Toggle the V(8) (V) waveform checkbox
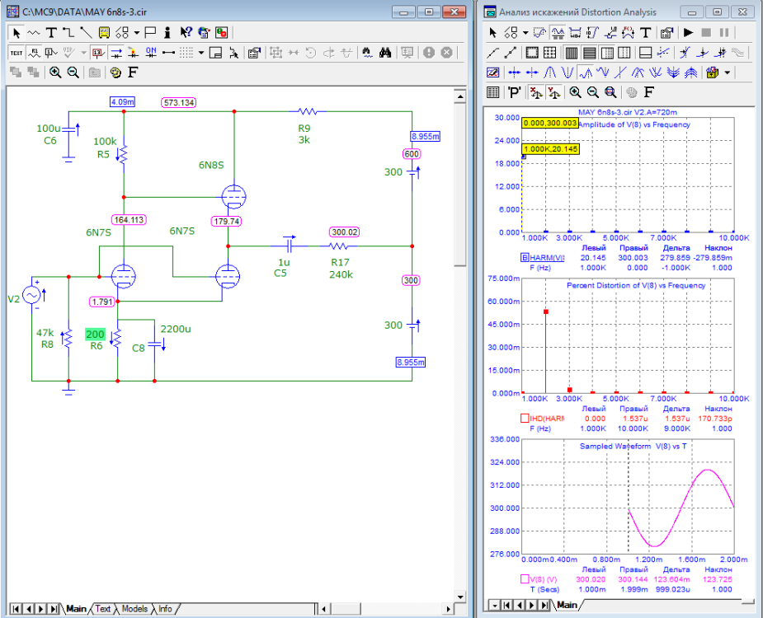Image resolution: width=763 pixels, height=618 pixels. (525, 579)
